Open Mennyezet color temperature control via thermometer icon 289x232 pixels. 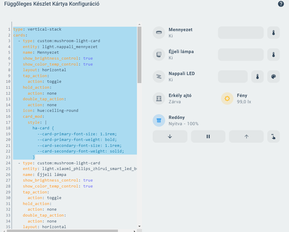(x=273, y=33)
